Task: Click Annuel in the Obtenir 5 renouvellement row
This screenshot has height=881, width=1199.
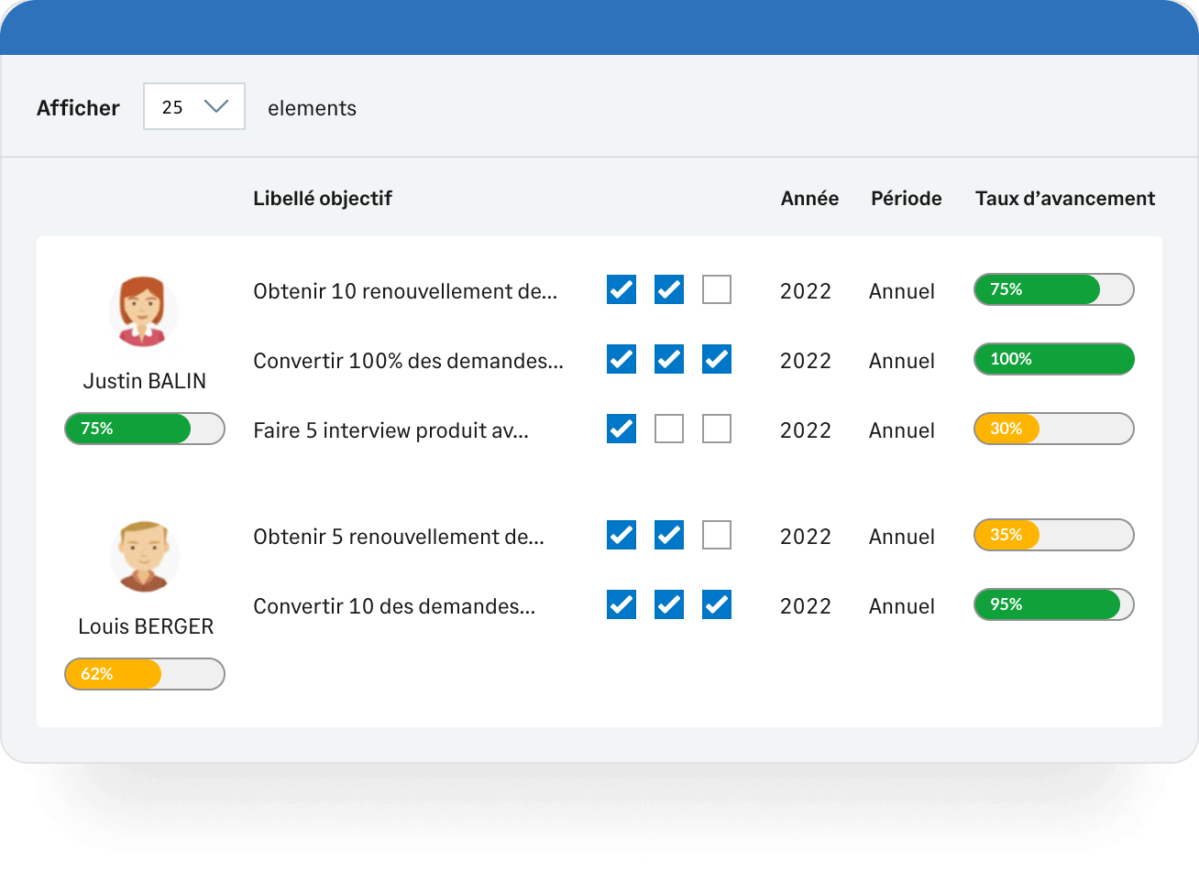Action: click(x=902, y=537)
